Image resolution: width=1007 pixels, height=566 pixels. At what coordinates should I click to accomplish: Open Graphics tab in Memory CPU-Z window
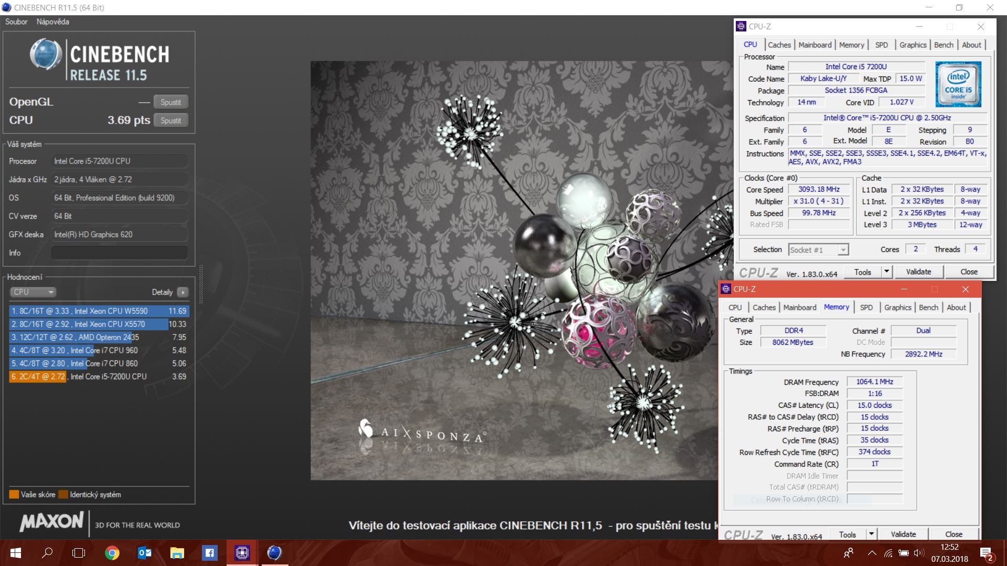click(x=898, y=308)
